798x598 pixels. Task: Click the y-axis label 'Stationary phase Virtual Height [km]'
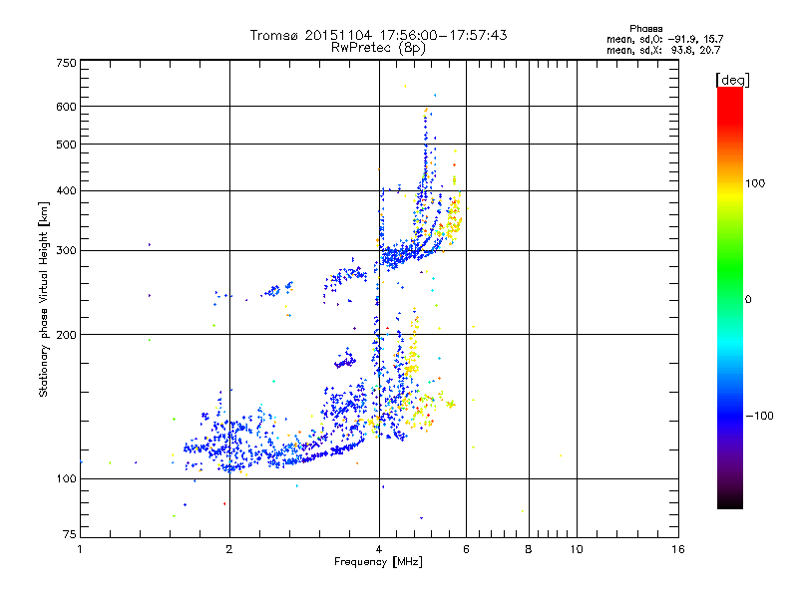[44, 300]
